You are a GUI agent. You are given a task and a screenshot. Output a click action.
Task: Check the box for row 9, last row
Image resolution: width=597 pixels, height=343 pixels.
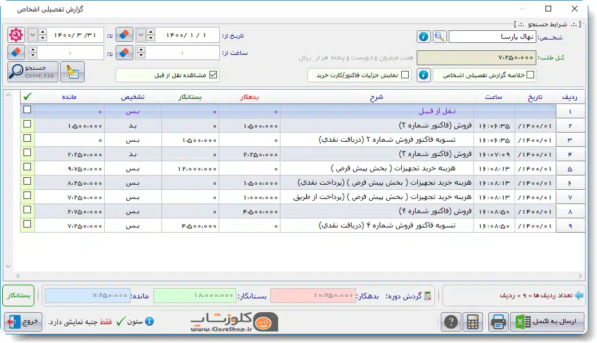pyautogui.click(x=27, y=224)
